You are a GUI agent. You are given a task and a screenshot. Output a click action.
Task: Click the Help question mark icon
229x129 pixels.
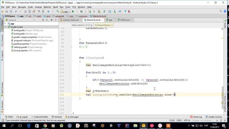[x=125, y=11]
